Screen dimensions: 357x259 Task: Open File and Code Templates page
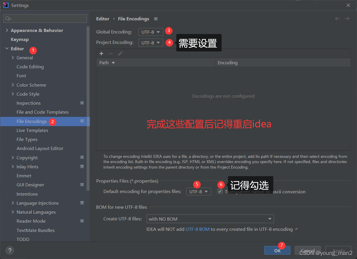tap(42, 112)
